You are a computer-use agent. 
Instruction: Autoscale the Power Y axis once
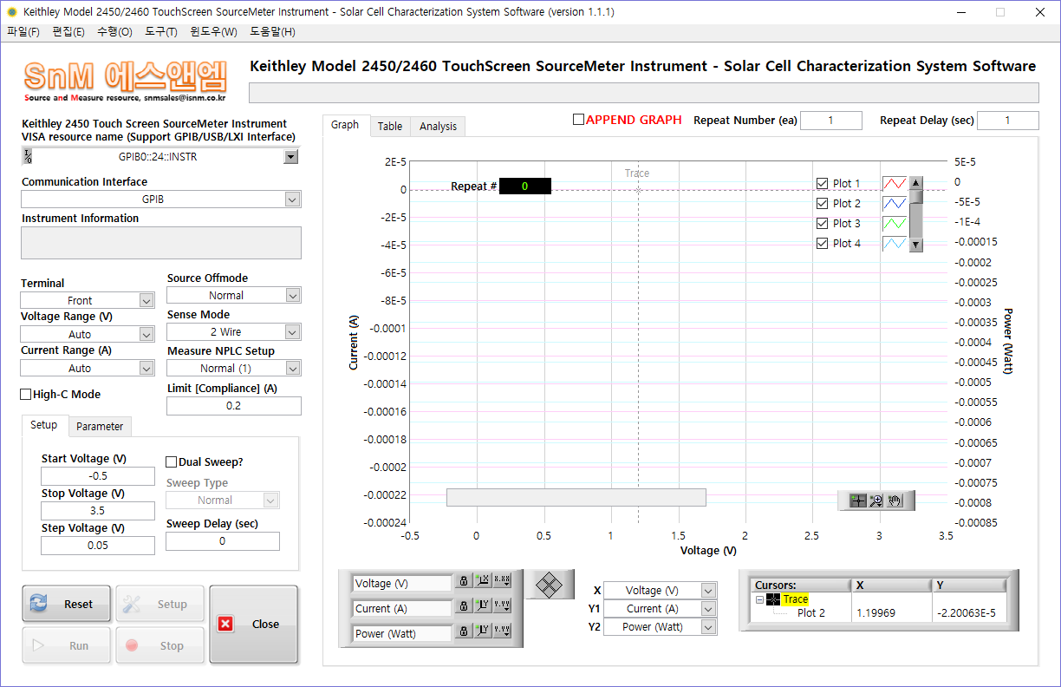(483, 631)
